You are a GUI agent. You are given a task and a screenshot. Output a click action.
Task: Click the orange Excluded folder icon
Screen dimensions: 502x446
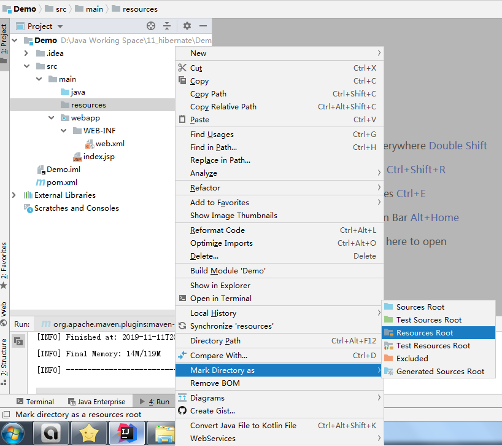click(388, 358)
